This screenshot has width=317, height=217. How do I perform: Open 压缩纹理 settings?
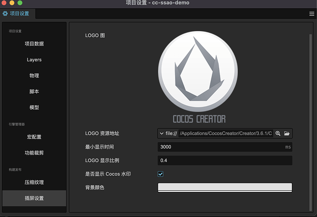pos(34,182)
